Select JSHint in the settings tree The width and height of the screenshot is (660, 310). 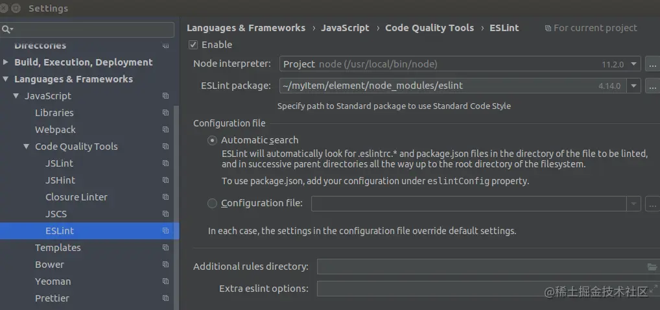(60, 180)
